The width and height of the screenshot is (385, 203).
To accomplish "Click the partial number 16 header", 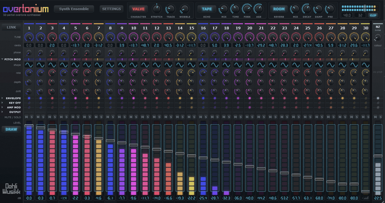I will point(203,28).
